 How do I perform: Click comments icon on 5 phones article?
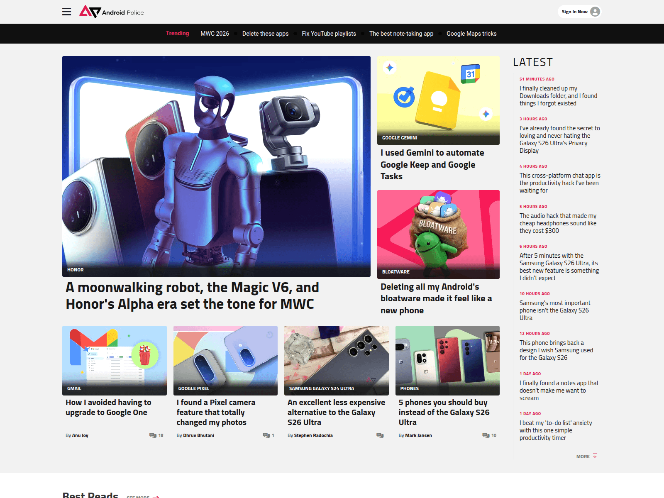[486, 435]
